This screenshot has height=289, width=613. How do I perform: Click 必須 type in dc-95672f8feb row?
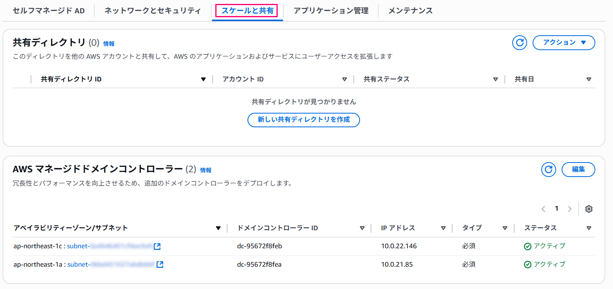(x=469, y=246)
